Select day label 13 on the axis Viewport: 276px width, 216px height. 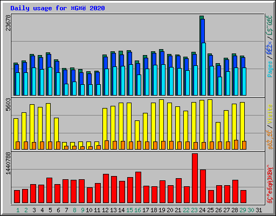113,210
